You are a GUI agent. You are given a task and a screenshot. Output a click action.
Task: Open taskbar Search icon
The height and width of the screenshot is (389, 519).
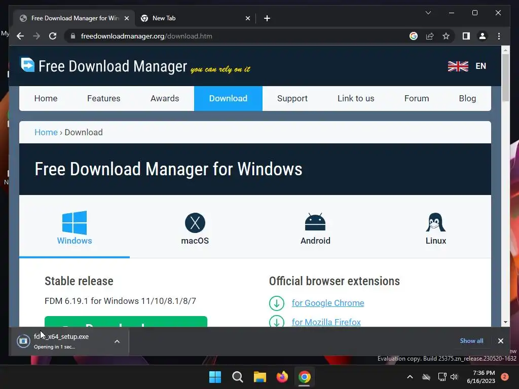[237, 377]
